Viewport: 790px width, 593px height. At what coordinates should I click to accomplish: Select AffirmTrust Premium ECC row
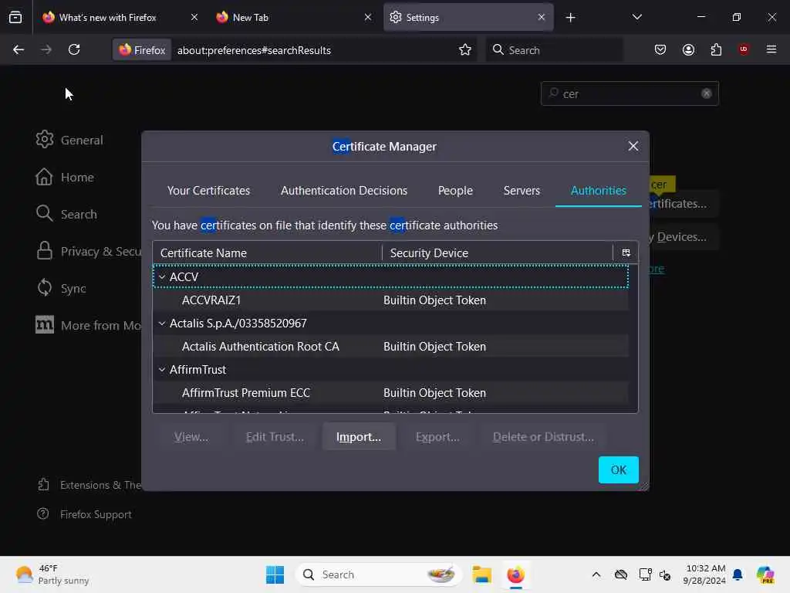[390, 393]
